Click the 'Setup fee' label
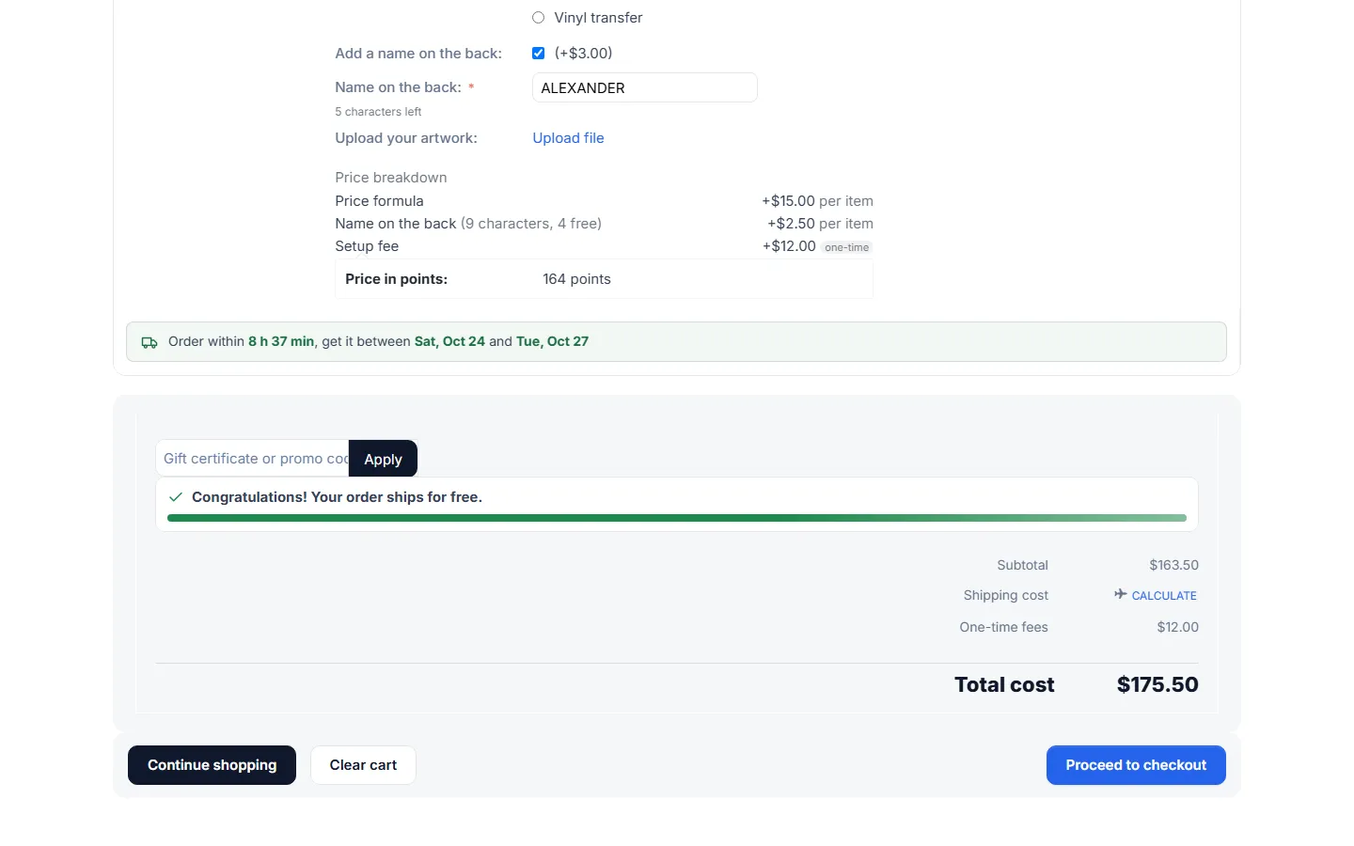This screenshot has height=846, width=1354. click(x=367, y=246)
